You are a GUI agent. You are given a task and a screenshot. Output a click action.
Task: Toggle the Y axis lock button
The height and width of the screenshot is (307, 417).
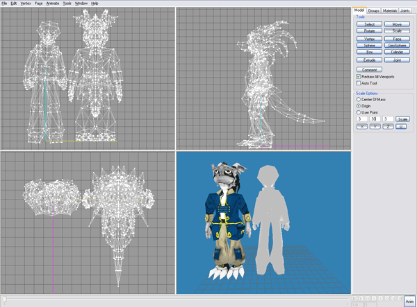click(x=375, y=126)
